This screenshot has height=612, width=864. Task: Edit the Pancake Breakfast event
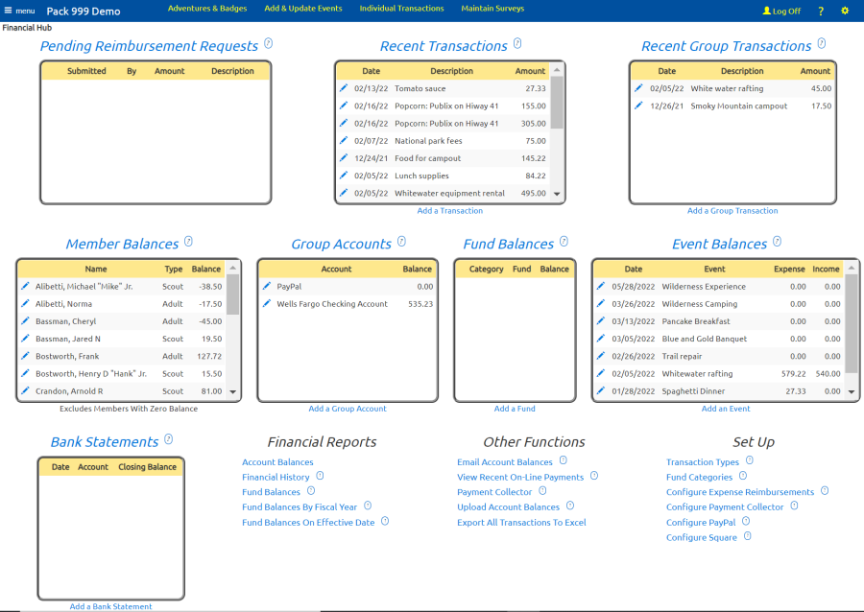[601, 320]
